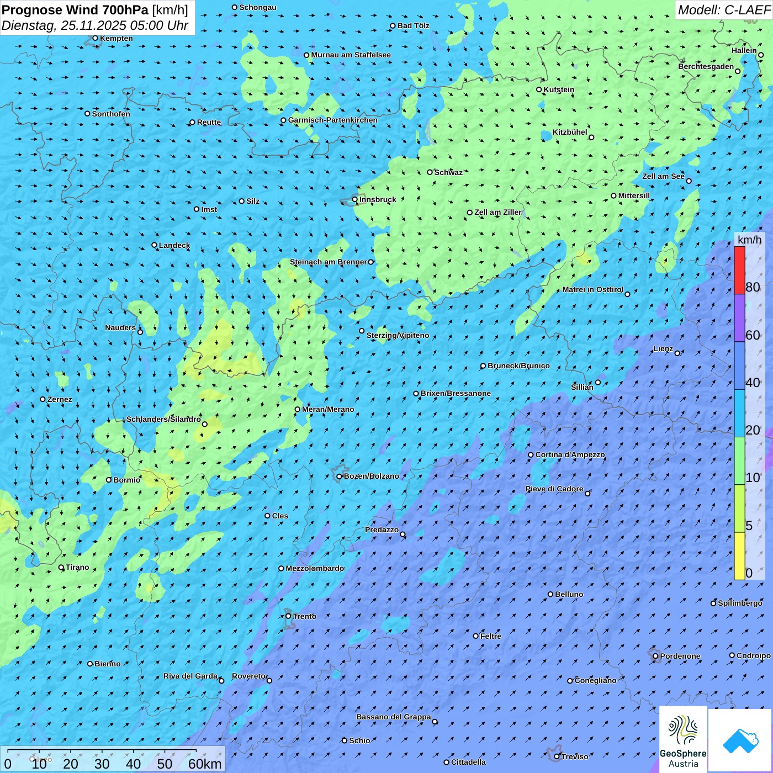Click the 'Codroipo' label
This screenshot has width=773, height=773.
point(753,655)
